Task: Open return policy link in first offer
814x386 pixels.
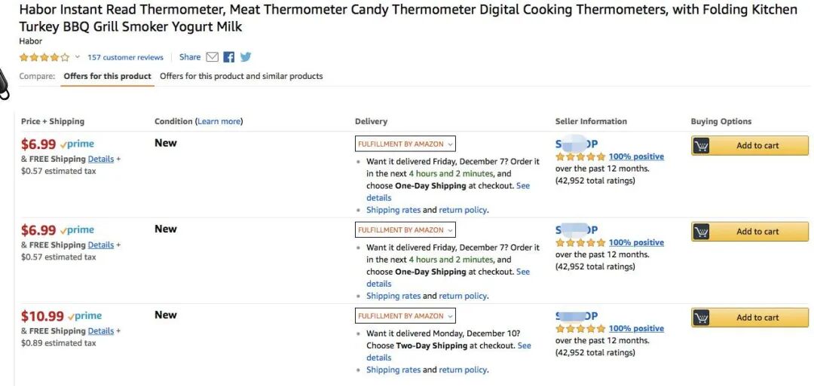Action: click(x=463, y=210)
